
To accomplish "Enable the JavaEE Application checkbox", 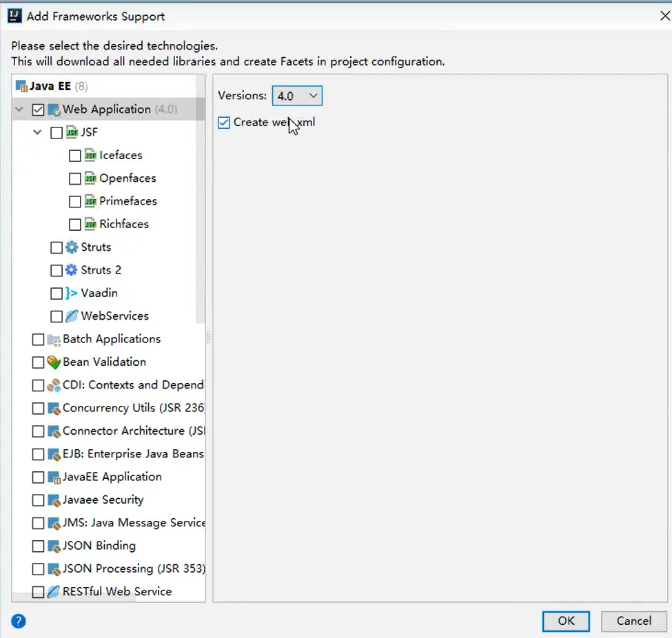I will pyautogui.click(x=38, y=477).
